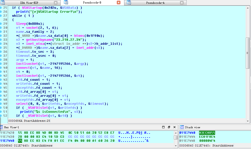Close the Pseudocode-B tab
The width and height of the screenshot is (251, 149).
point(119,3)
